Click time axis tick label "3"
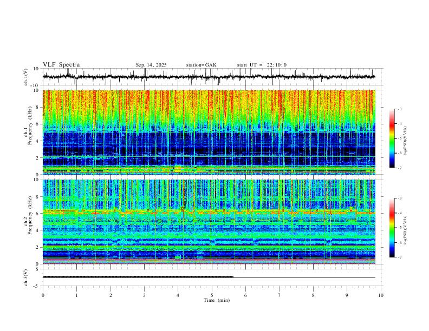The height and width of the screenshot is (331, 429). point(144,295)
